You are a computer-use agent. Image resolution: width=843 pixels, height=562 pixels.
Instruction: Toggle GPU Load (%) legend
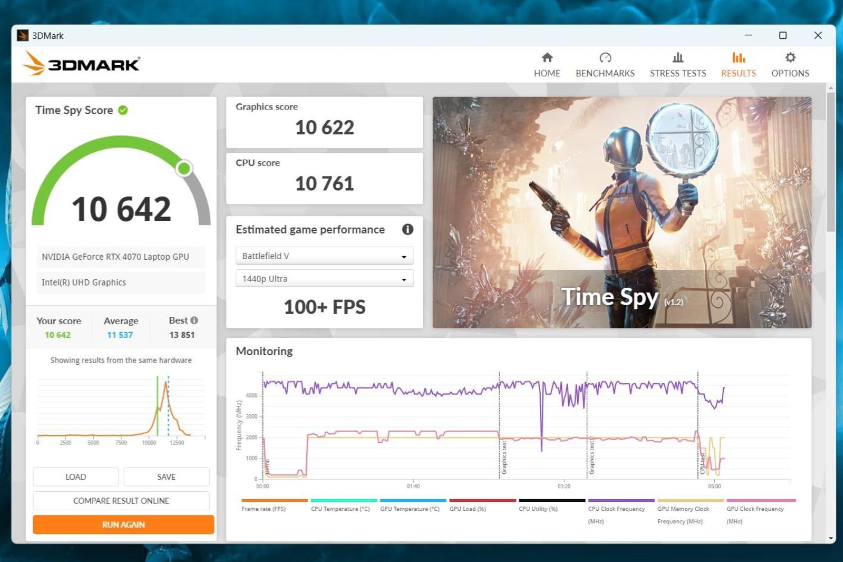[x=482, y=505]
